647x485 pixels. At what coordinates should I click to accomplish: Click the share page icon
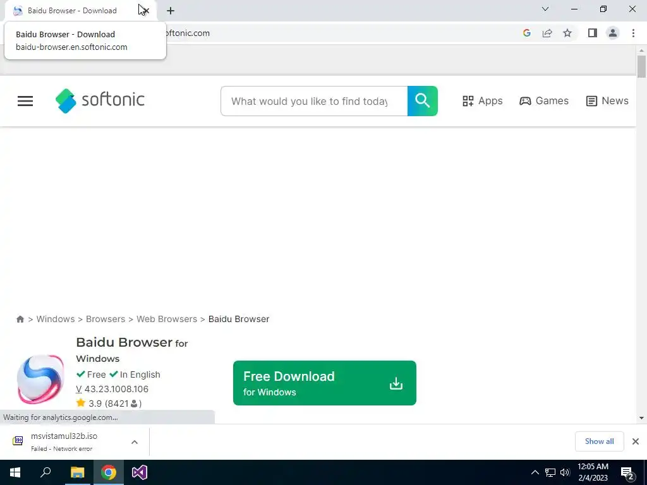[547, 33]
